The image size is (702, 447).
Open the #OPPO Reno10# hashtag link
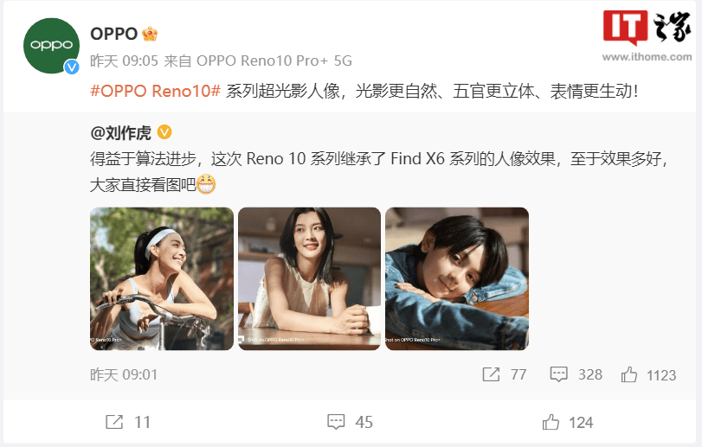(x=155, y=91)
